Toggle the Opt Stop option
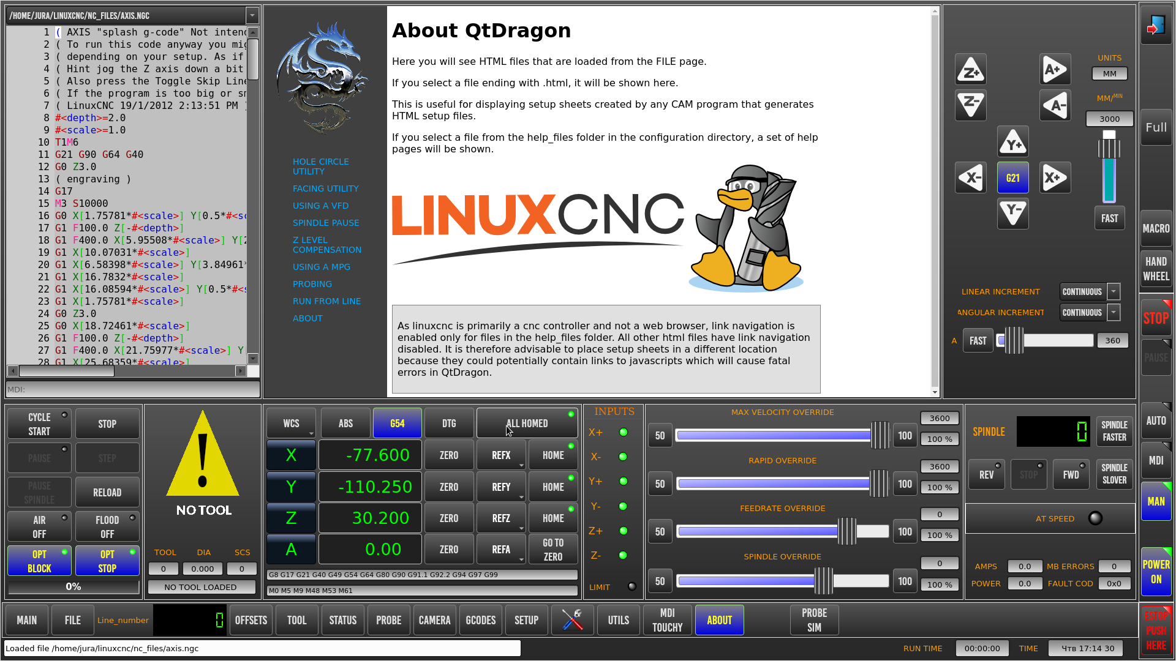 pyautogui.click(x=107, y=561)
